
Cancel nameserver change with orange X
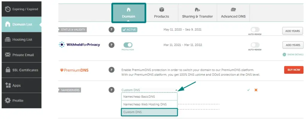pos(256,90)
